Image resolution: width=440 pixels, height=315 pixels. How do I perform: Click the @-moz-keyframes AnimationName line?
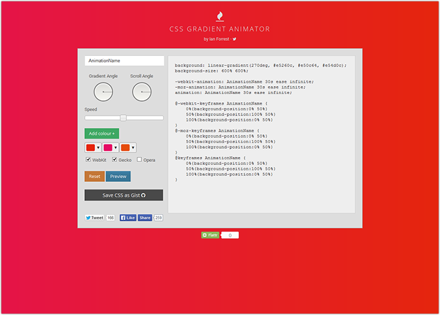click(217, 131)
